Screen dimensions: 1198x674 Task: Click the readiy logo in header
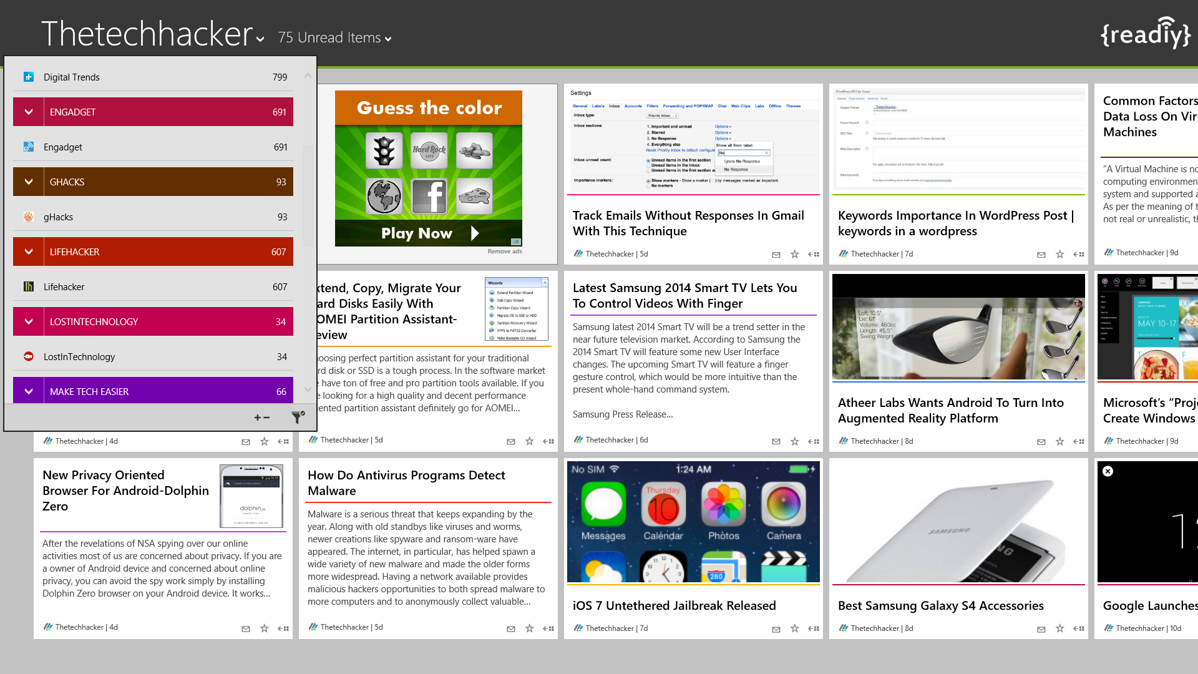1146,34
